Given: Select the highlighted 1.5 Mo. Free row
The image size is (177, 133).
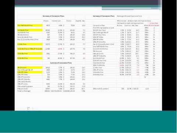Looking at the screenshot, I should click(x=30, y=44).
